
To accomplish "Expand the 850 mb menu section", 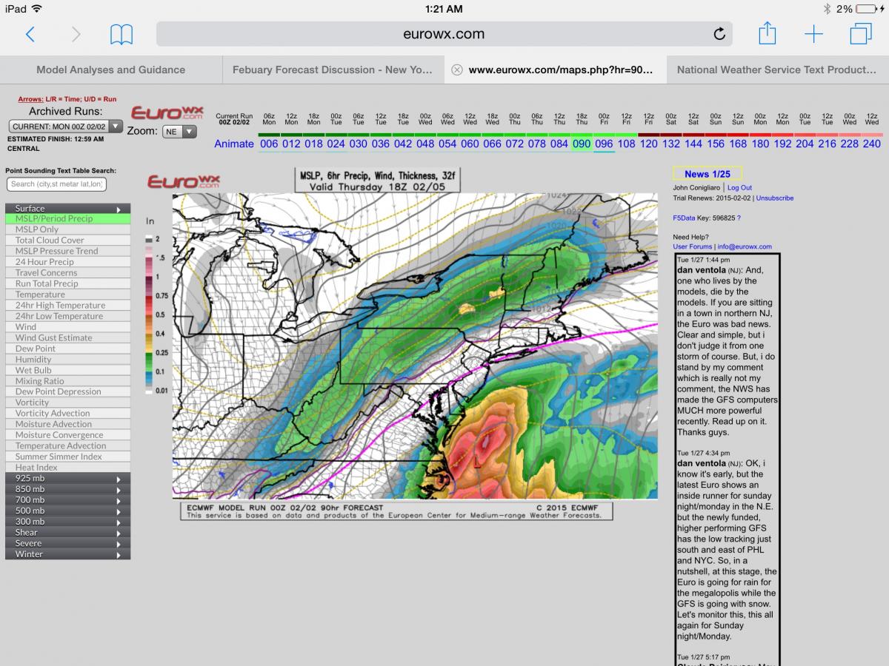I will pyautogui.click(x=67, y=489).
